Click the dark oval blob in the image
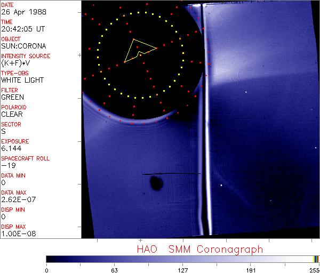 point(157,184)
